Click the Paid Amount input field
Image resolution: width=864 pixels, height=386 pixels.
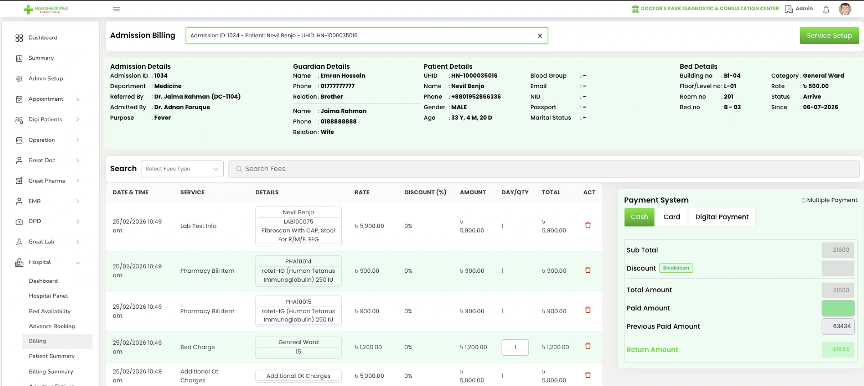(x=838, y=308)
